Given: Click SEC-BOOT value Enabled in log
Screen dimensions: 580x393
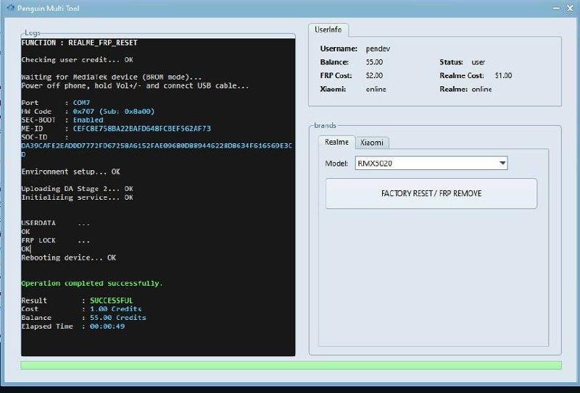Looking at the screenshot, I should (88, 119).
